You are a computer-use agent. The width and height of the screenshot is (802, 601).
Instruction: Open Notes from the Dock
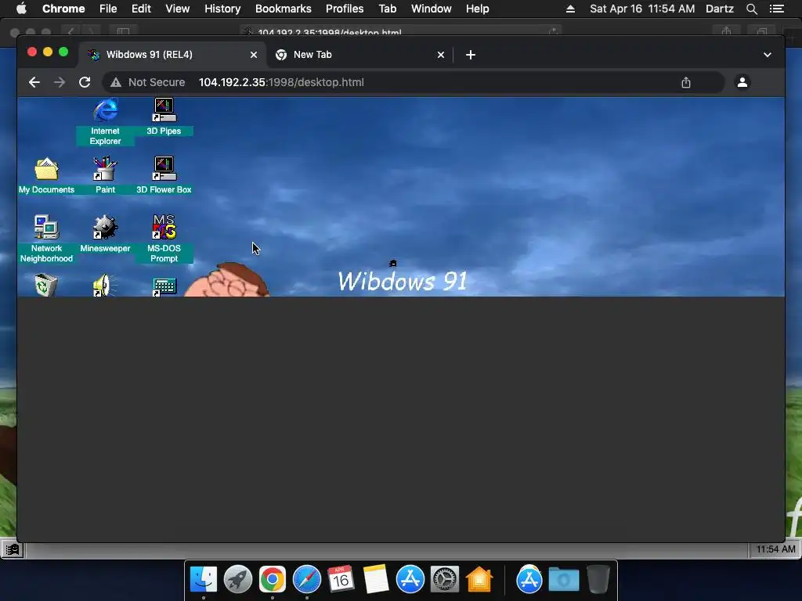click(x=376, y=580)
